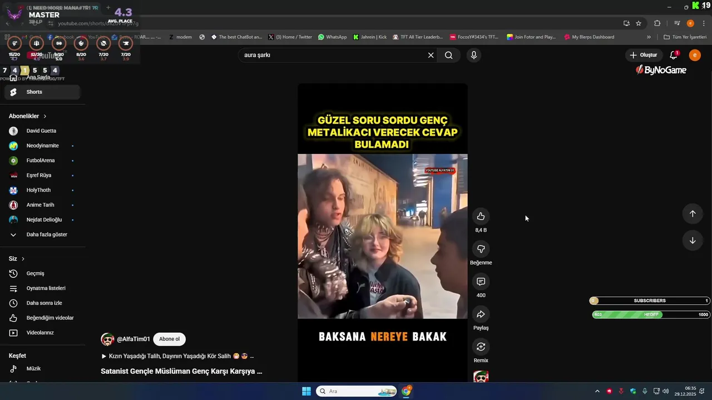Open Oynatma listeleri playlists
Image resolution: width=712 pixels, height=400 pixels.
point(42,288)
